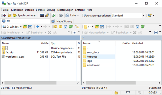Screen dimensions: 162x95
Task: Click the globe refresh session icon
Action: pyautogui.click(x=150, y=15)
